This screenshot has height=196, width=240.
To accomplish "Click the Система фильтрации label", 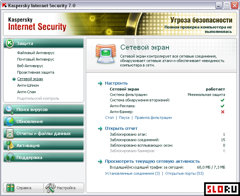I will tap(129, 95).
